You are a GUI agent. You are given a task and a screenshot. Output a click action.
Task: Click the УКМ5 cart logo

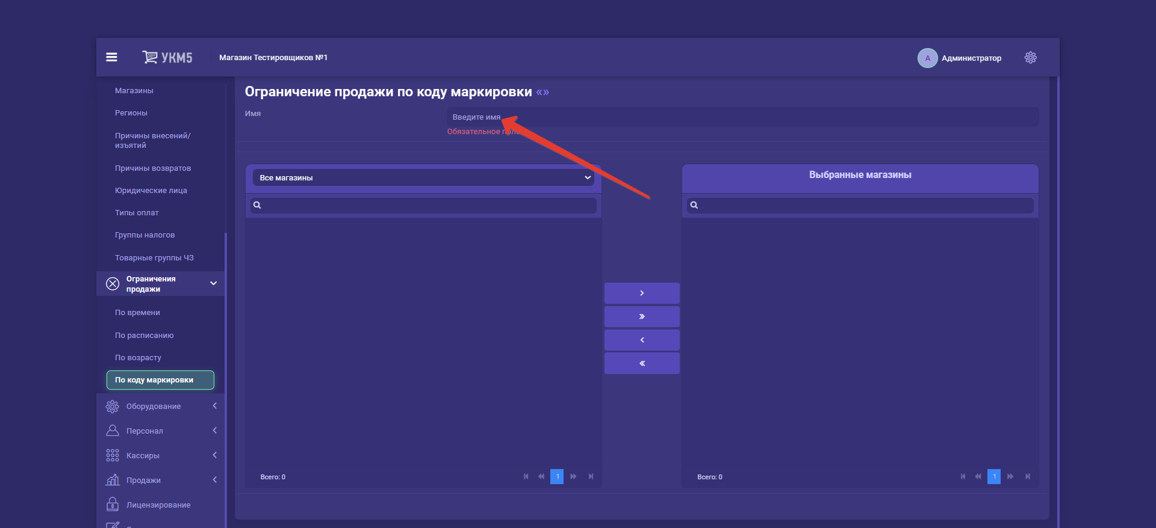coord(167,57)
